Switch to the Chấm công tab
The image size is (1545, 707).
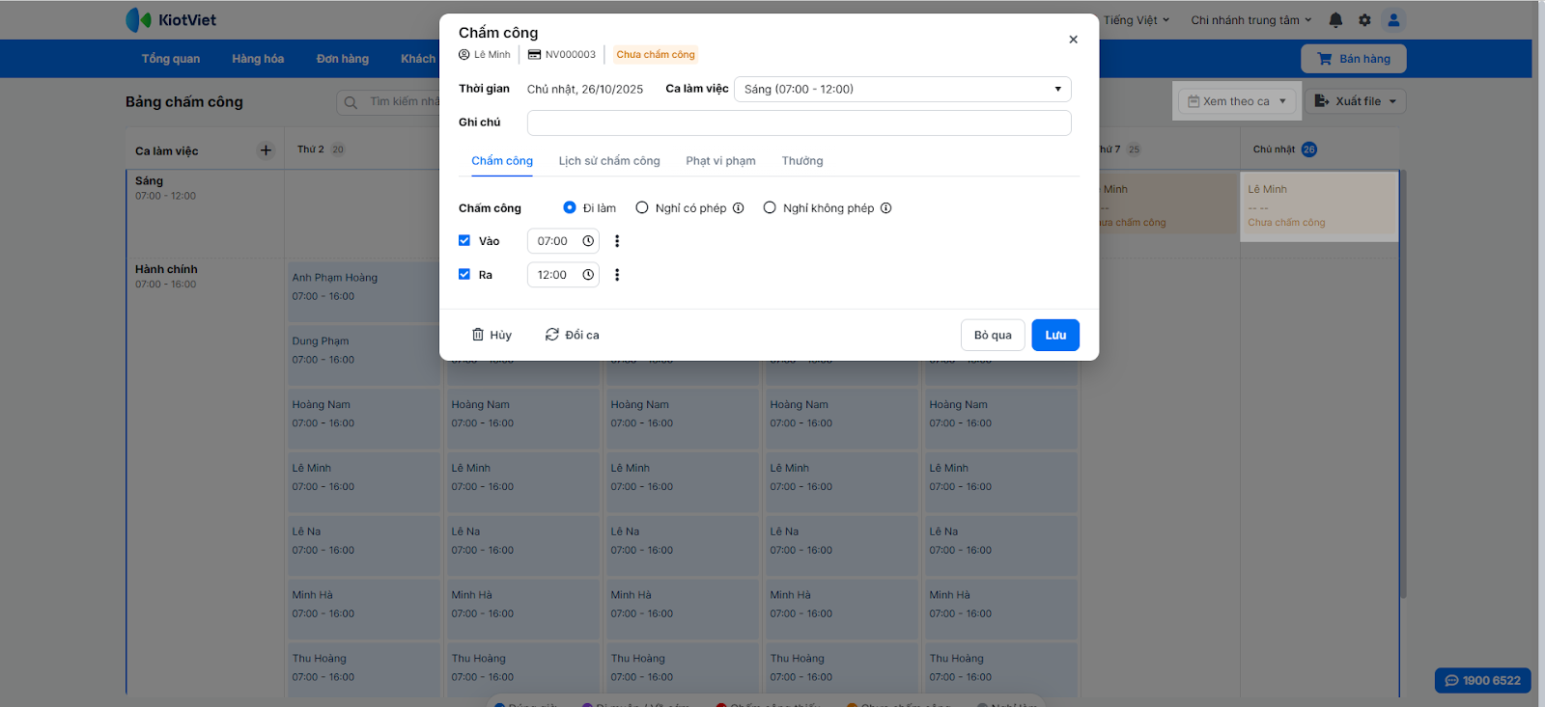pyautogui.click(x=502, y=161)
